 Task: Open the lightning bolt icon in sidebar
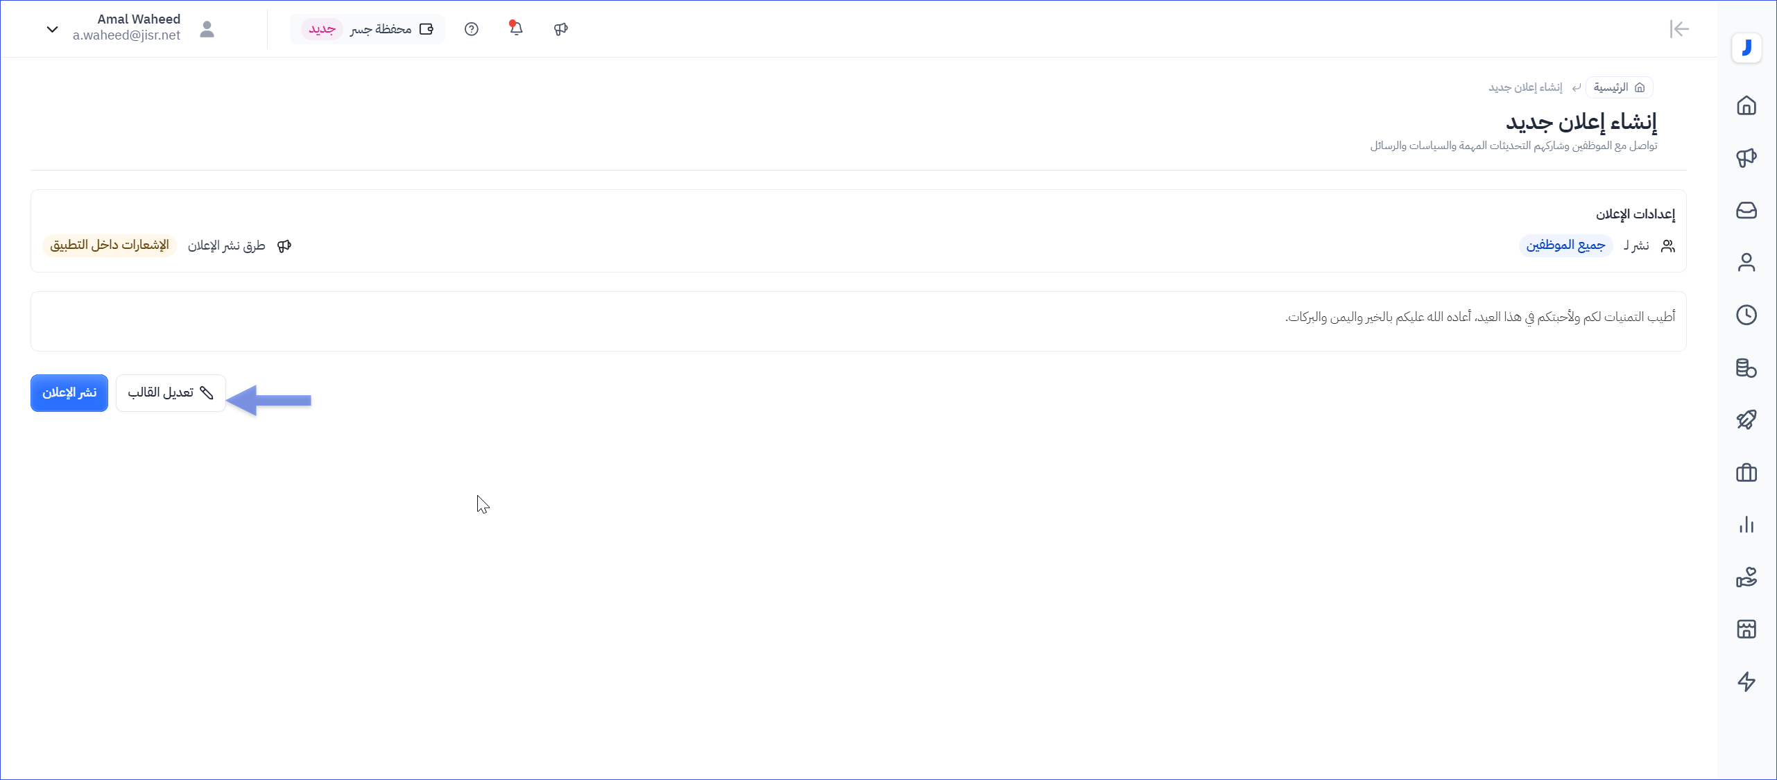(1746, 682)
